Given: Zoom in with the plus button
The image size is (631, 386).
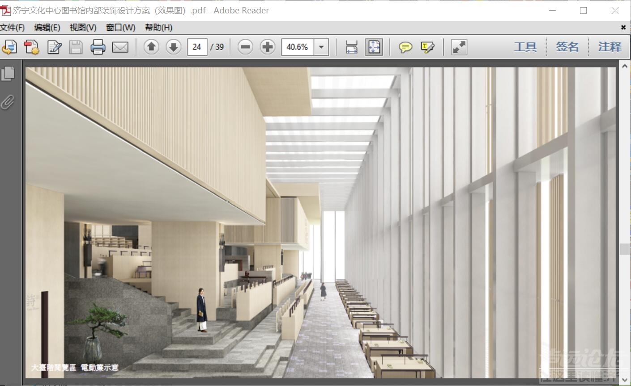Looking at the screenshot, I should [267, 46].
